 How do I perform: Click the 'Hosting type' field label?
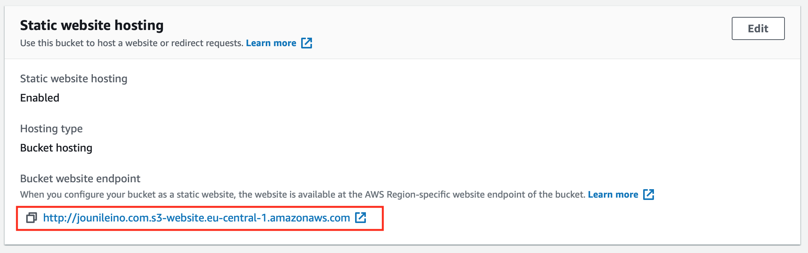coord(51,129)
